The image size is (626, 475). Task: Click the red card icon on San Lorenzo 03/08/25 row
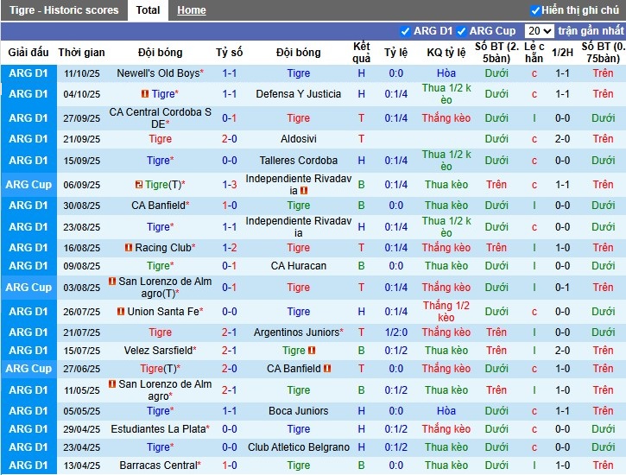click(x=112, y=282)
